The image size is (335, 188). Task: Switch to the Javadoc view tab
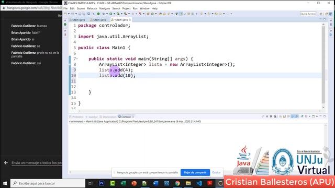(92, 117)
